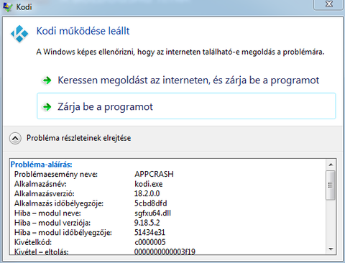Click the 'Kivételkód:' label
Viewport: 345px width, 263px height.
(x=33, y=242)
